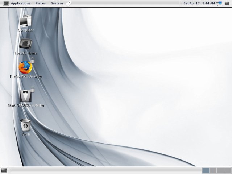The width and height of the screenshot is (232, 174).
Task: Open the System menu
Action: coord(57,3)
